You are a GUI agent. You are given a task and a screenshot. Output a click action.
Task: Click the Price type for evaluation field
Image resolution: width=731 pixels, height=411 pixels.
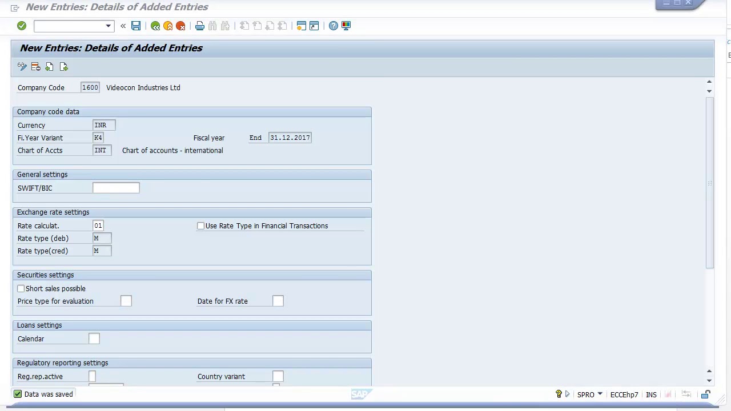click(126, 301)
